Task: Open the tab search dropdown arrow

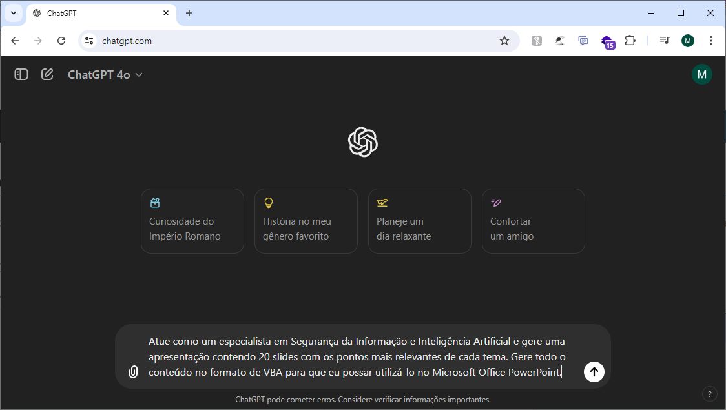Action: pos(14,13)
